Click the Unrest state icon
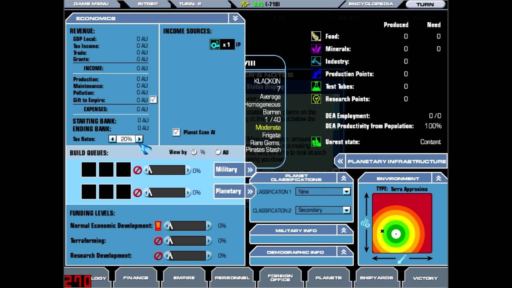512x288 pixels. point(316,142)
